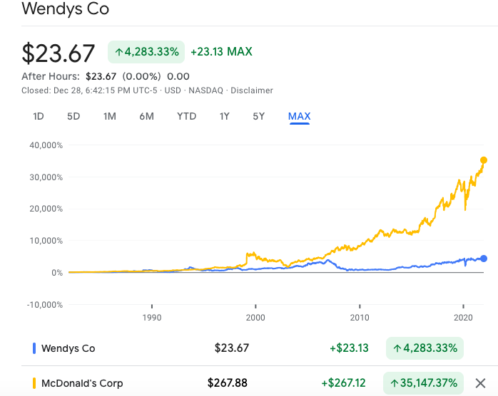Choose the 1Y range tab

click(x=224, y=116)
